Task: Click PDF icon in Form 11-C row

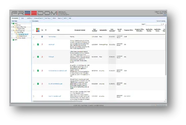Action: click(x=42, y=96)
